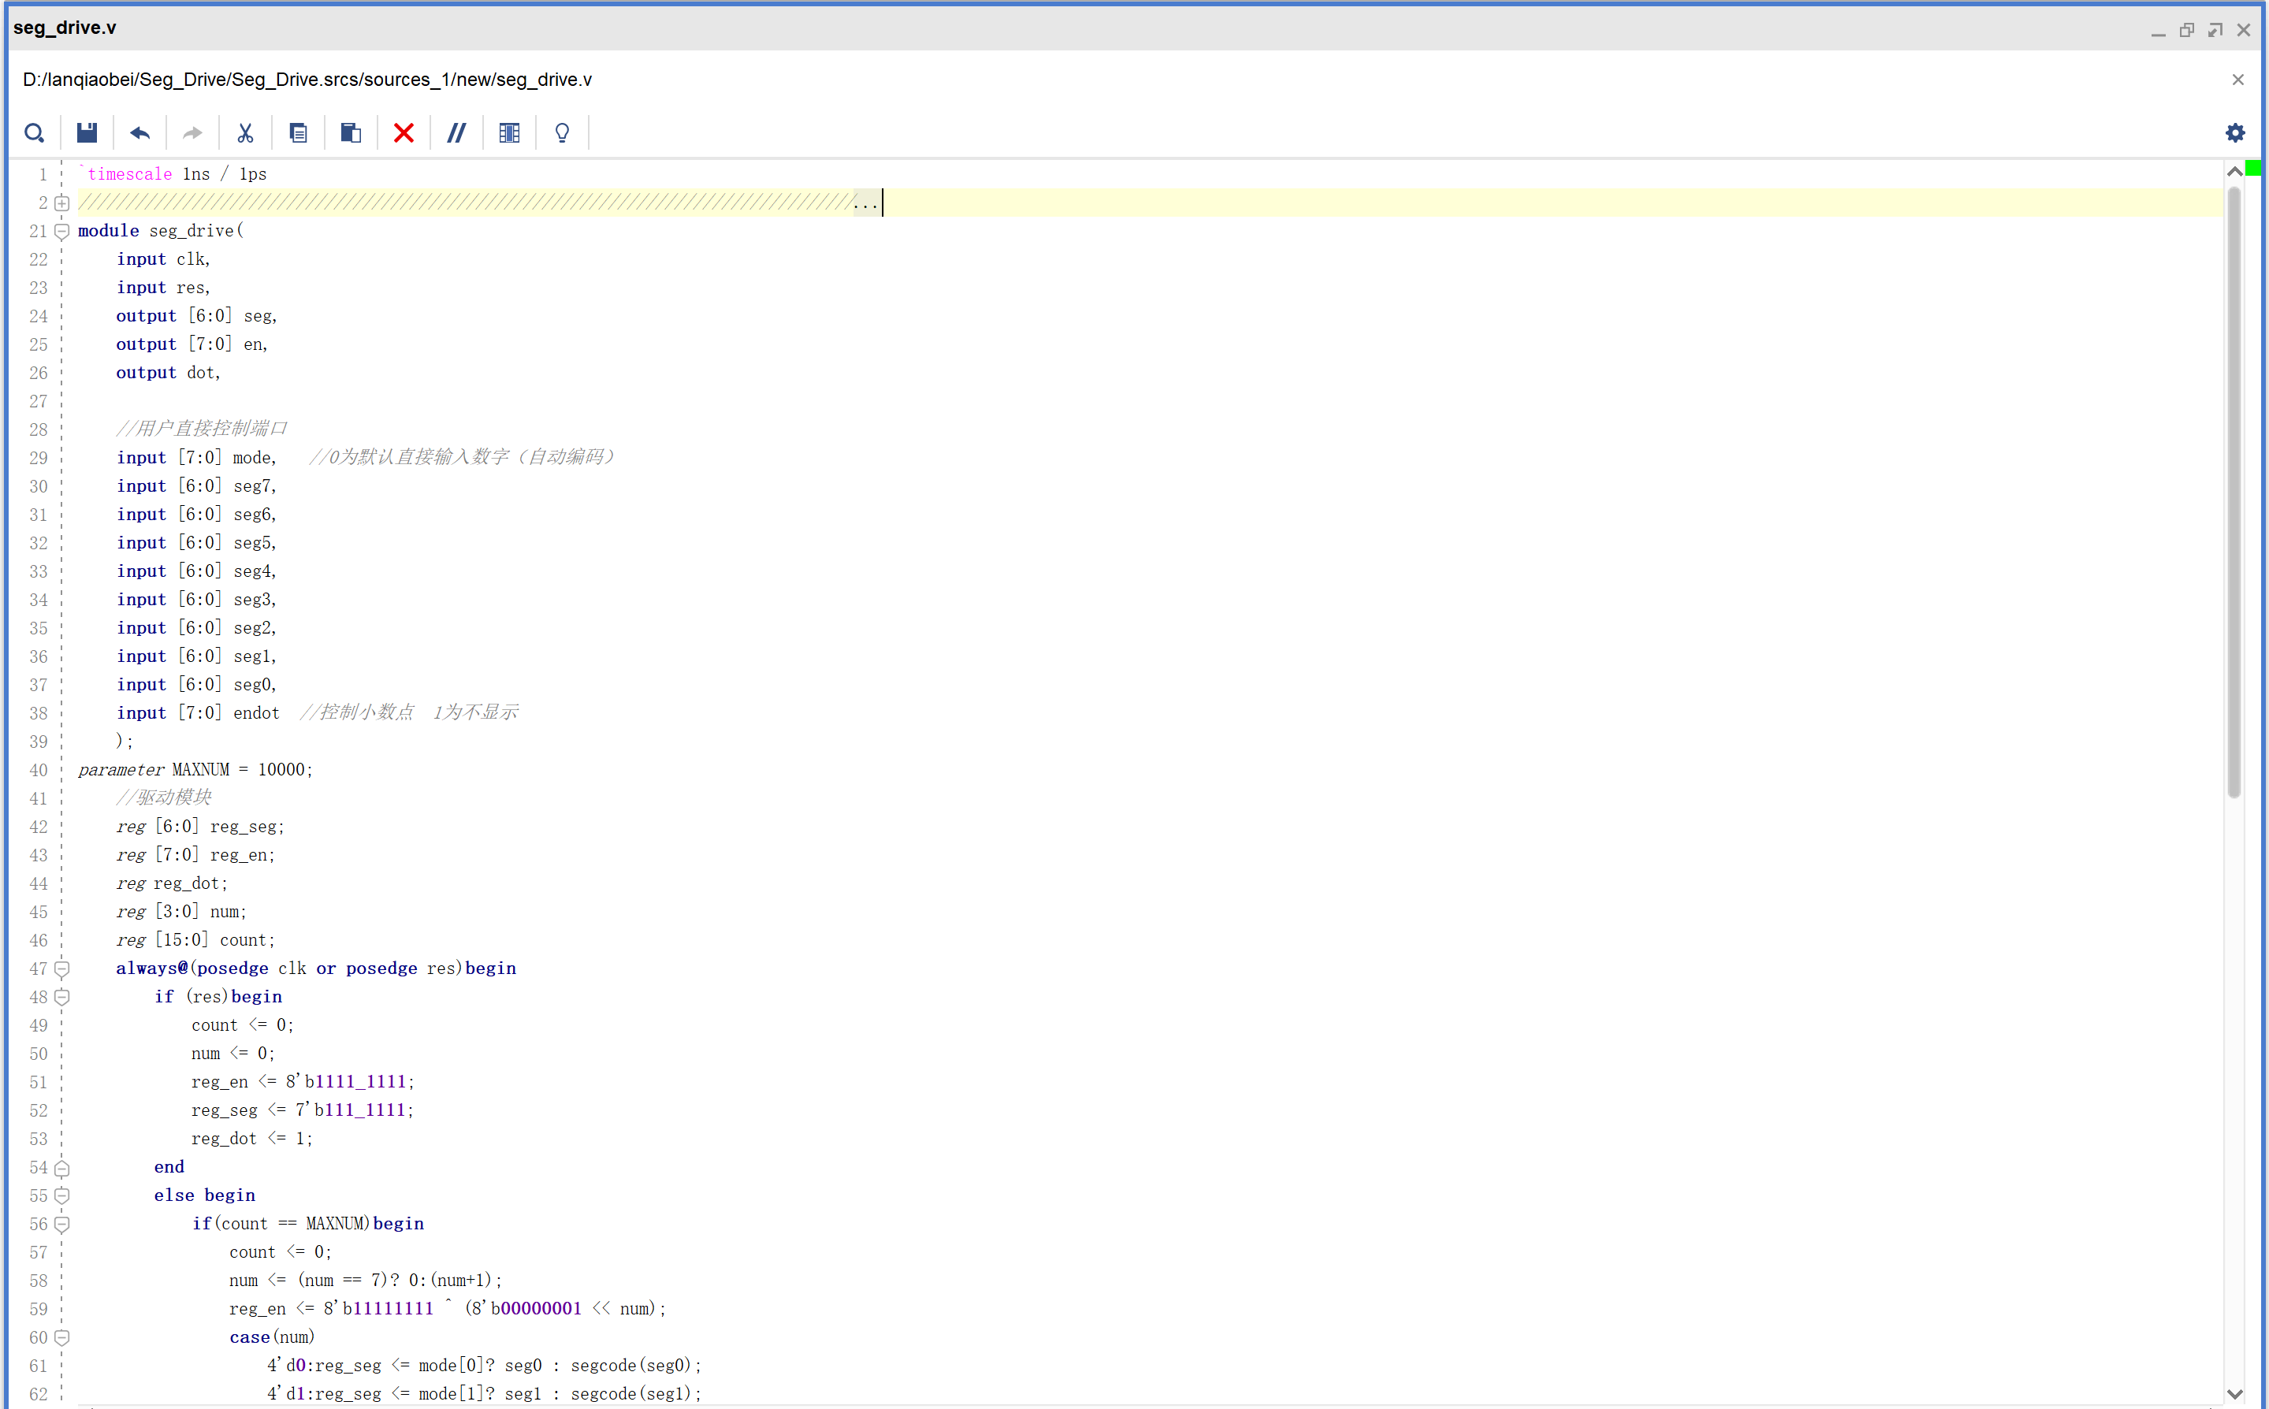Save the file with the floppy disk icon
Image resolution: width=2269 pixels, height=1409 pixels.
point(87,133)
